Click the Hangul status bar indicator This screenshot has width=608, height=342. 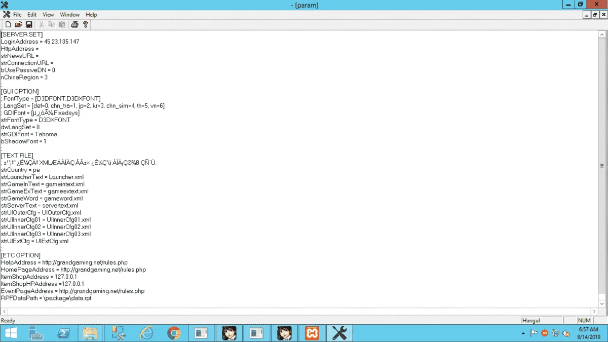click(x=541, y=320)
